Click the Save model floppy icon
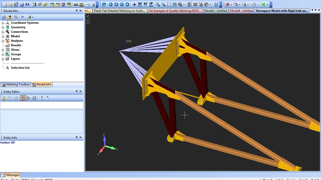The height and width of the screenshot is (180, 321). coord(22,4)
